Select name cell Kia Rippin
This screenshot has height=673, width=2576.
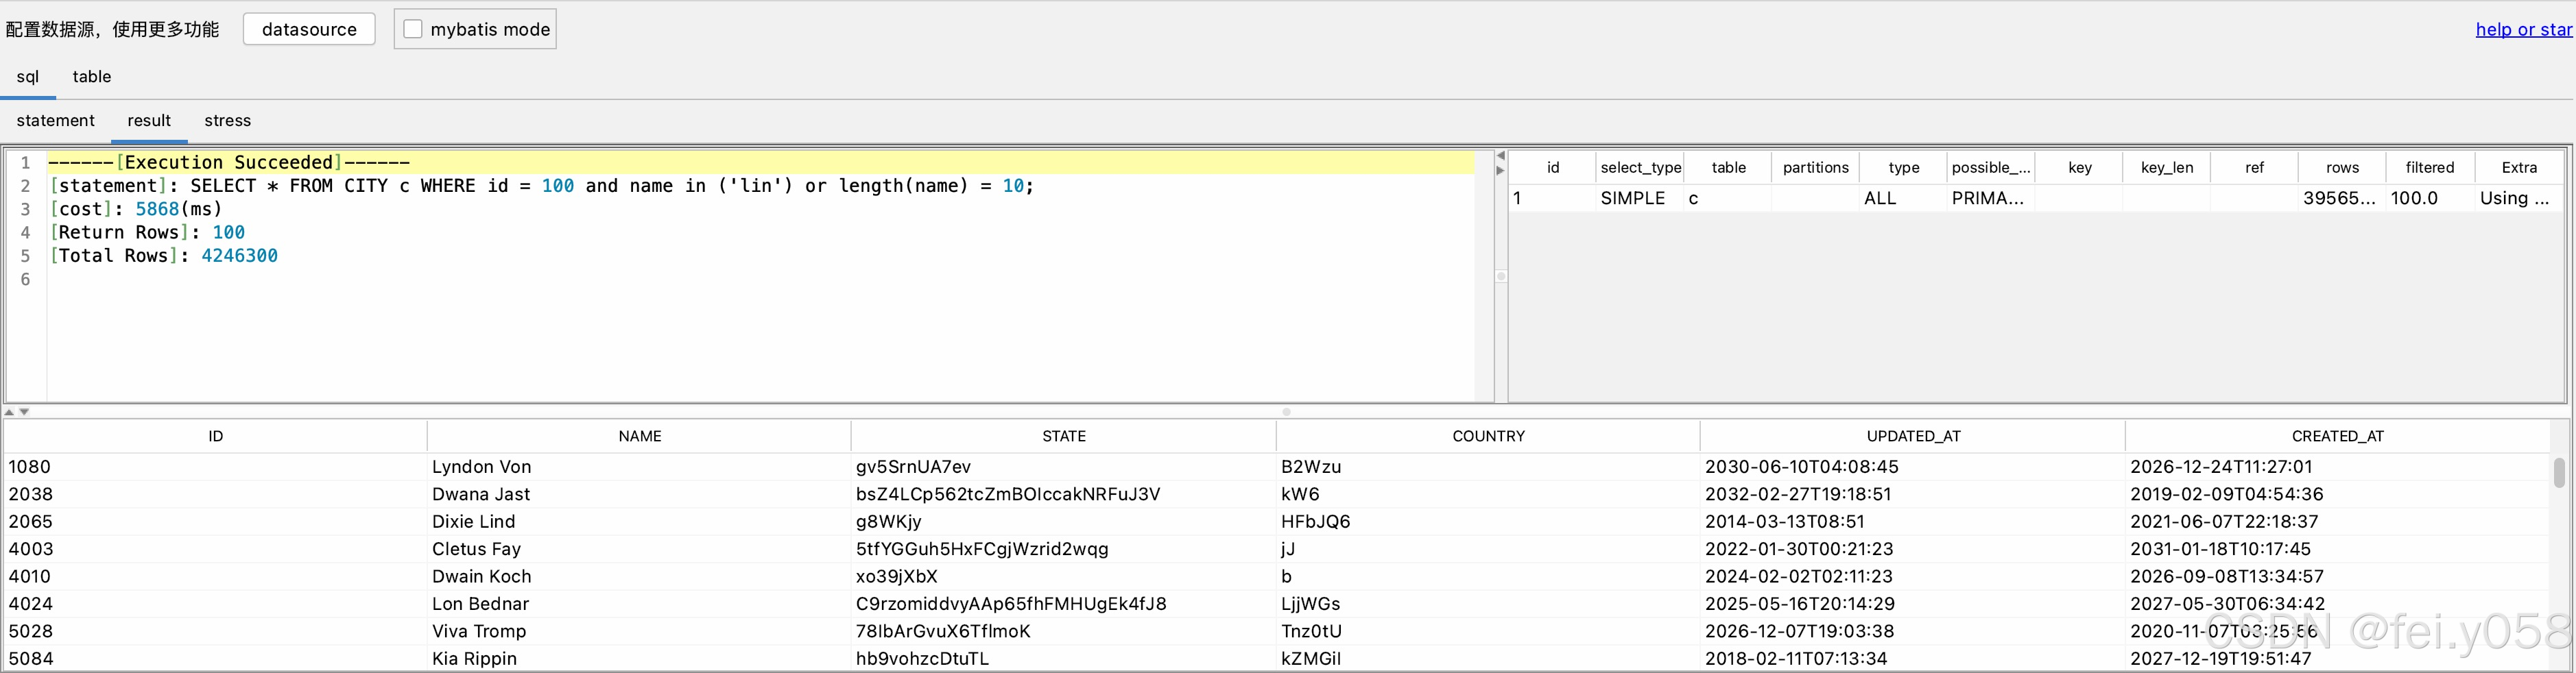640,659
